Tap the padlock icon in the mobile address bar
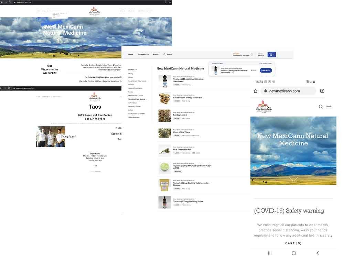The image size is (344, 258). coord(266,91)
